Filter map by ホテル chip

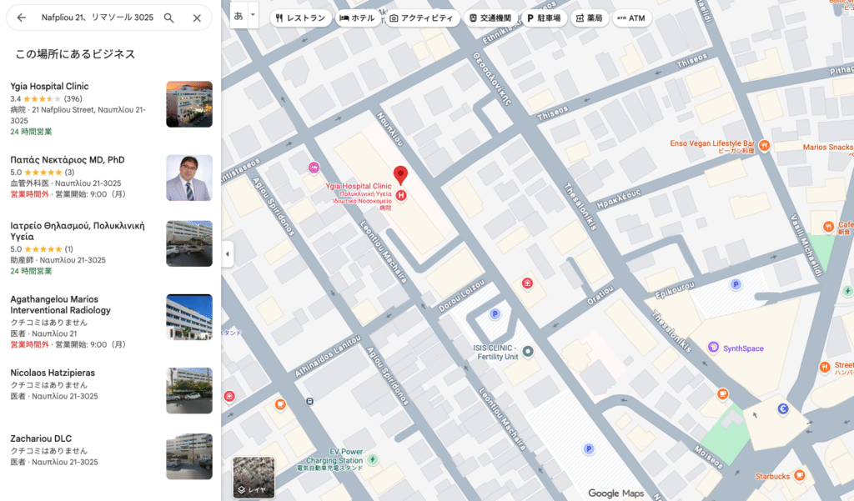coord(357,18)
